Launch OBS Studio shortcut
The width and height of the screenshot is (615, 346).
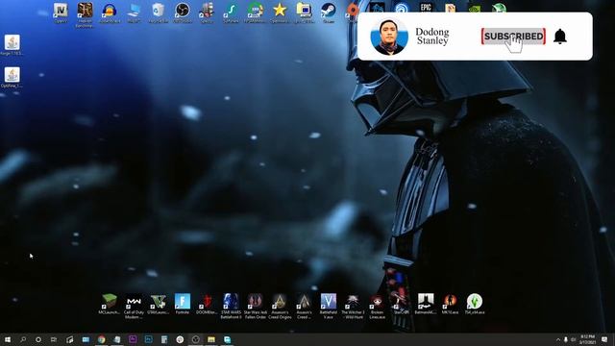coord(183,12)
